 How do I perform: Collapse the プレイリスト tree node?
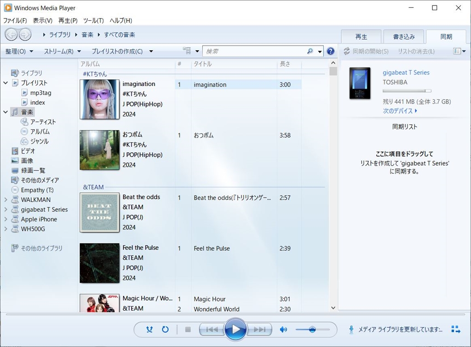tap(6, 83)
